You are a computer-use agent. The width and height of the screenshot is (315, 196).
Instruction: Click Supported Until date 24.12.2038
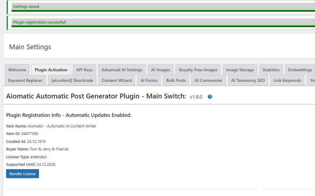(x=46, y=165)
